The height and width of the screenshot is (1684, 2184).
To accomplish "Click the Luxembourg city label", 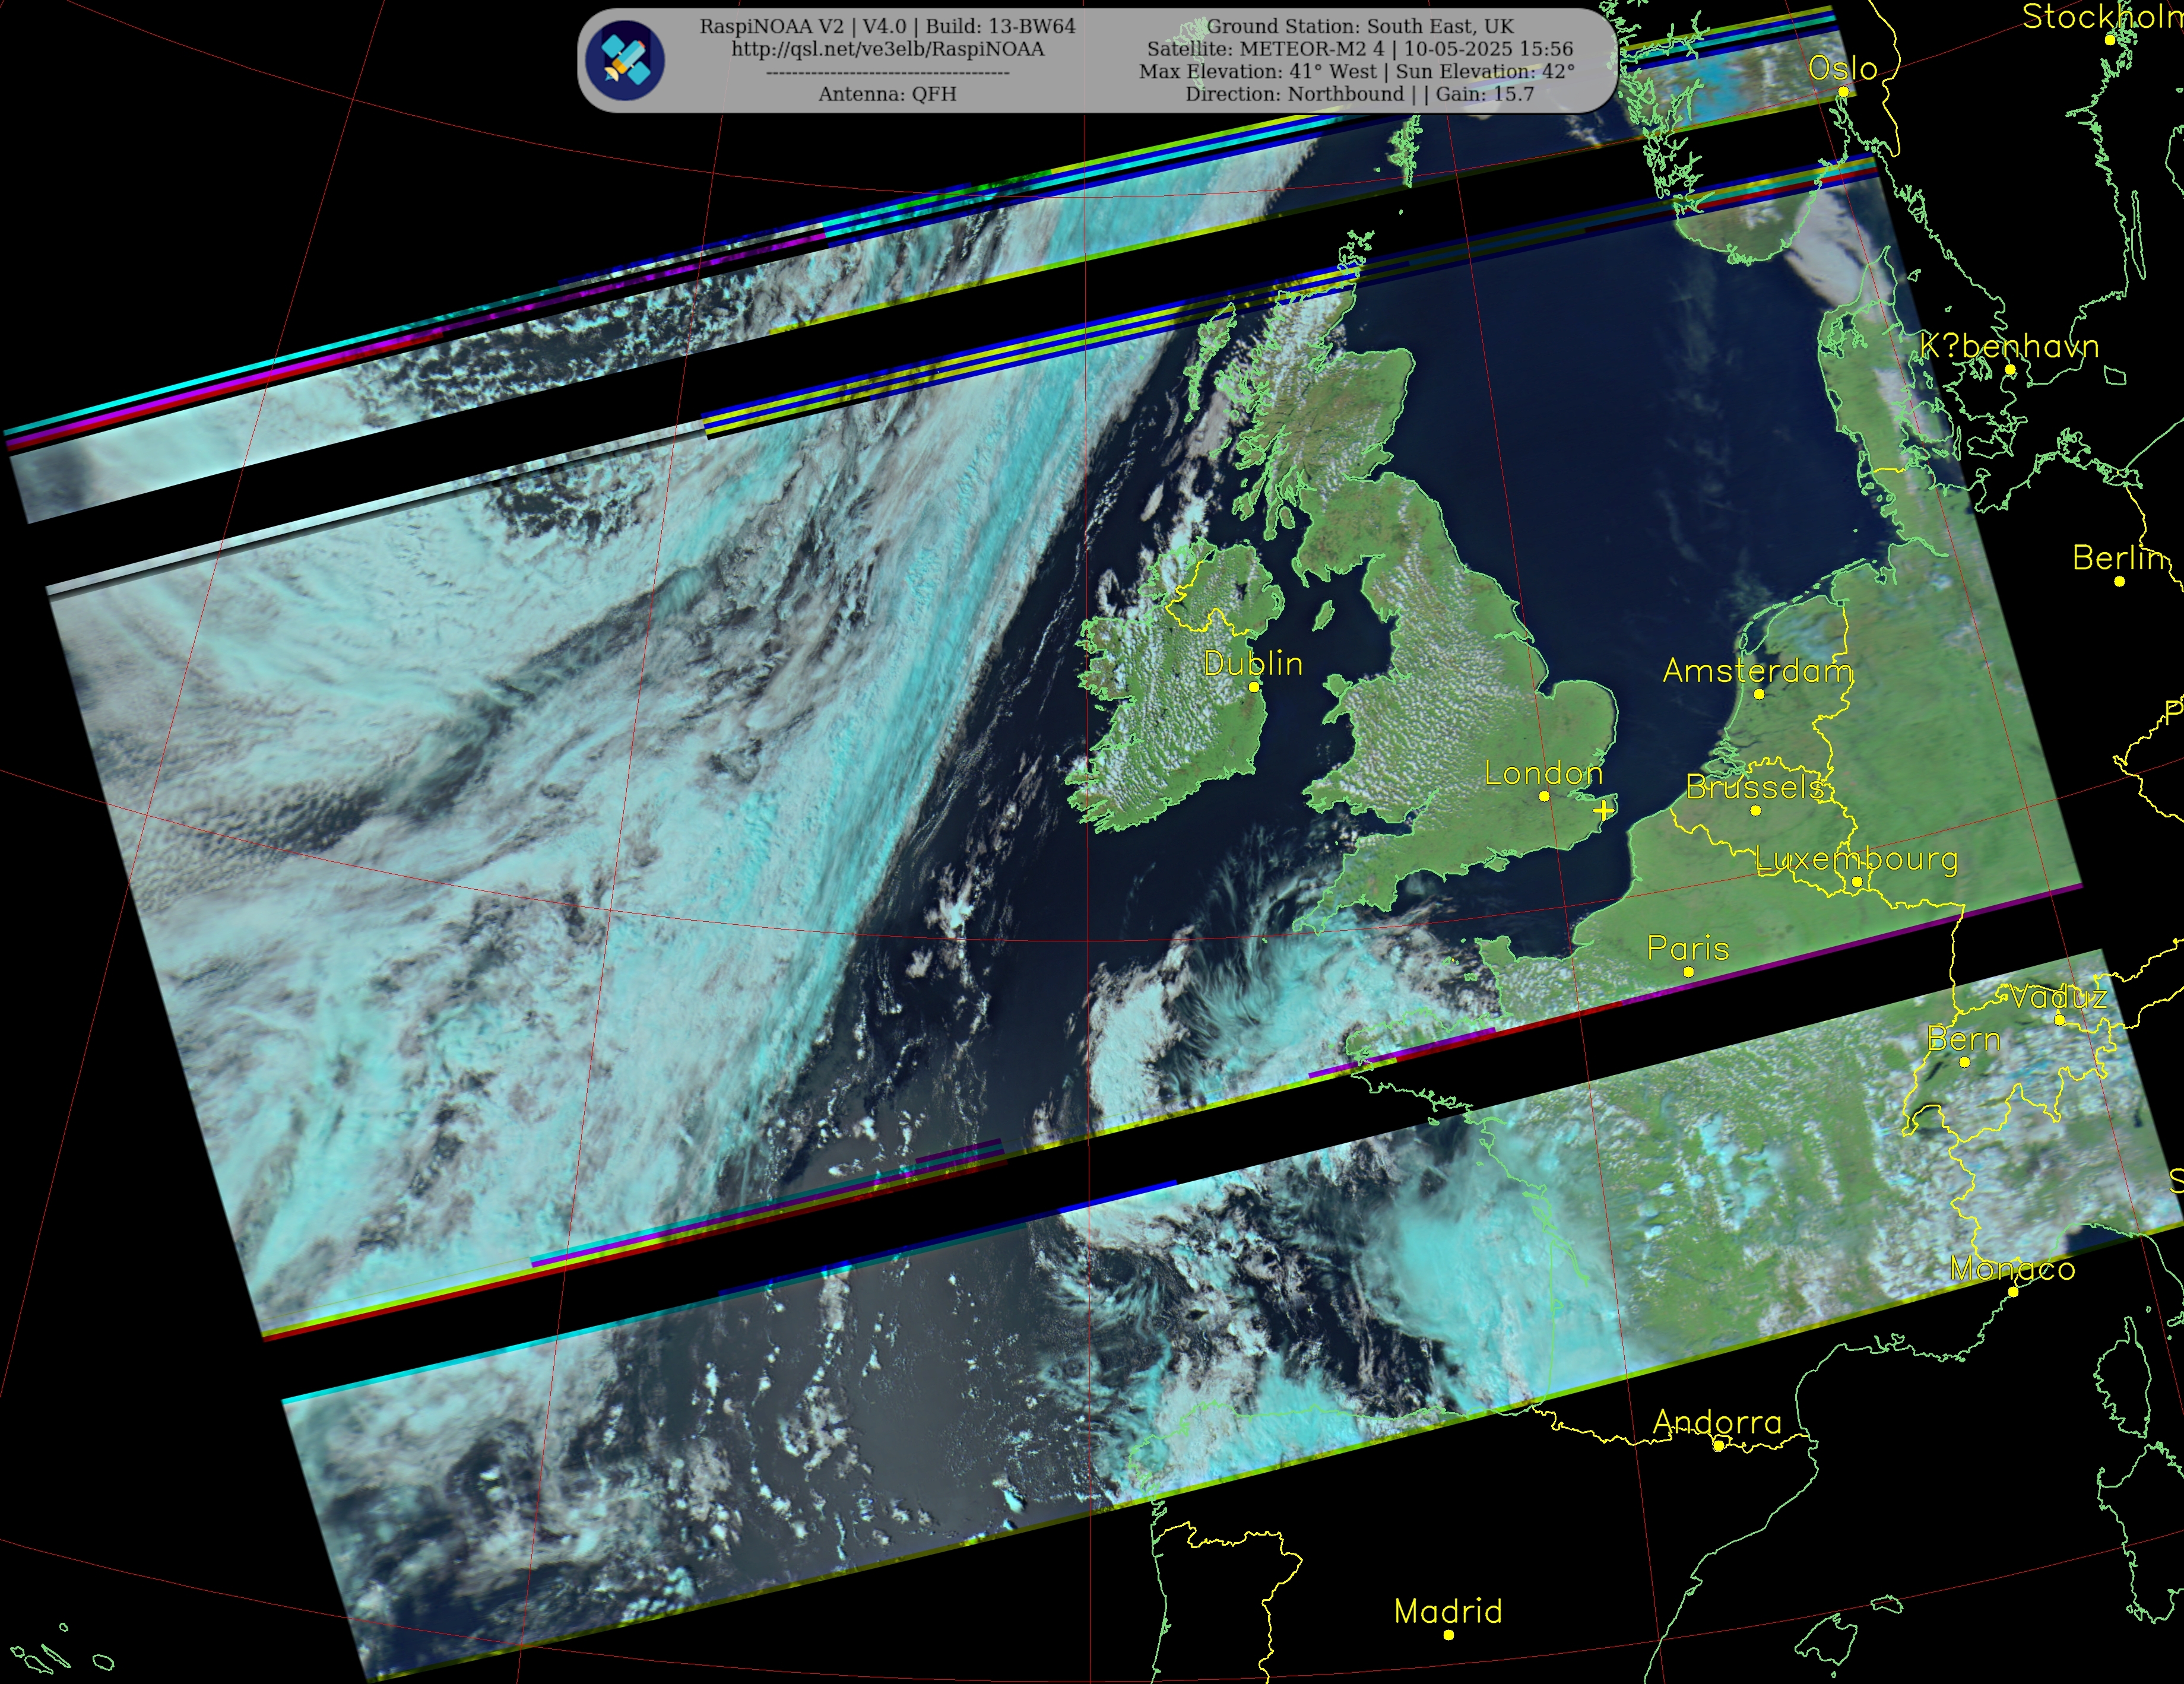I will pyautogui.click(x=1856, y=860).
